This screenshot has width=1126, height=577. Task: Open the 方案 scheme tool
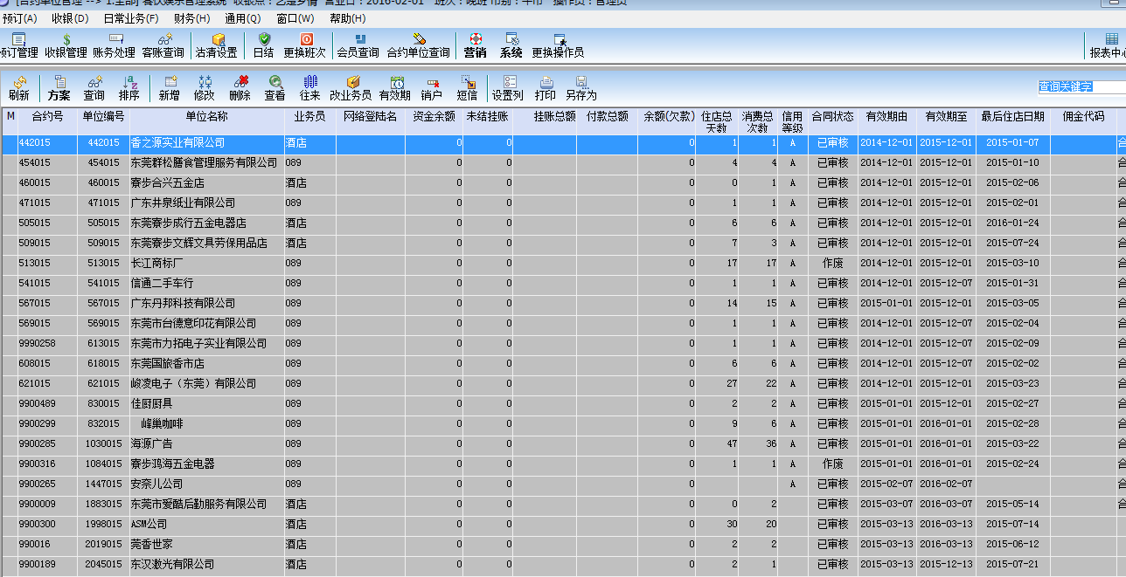click(x=59, y=88)
